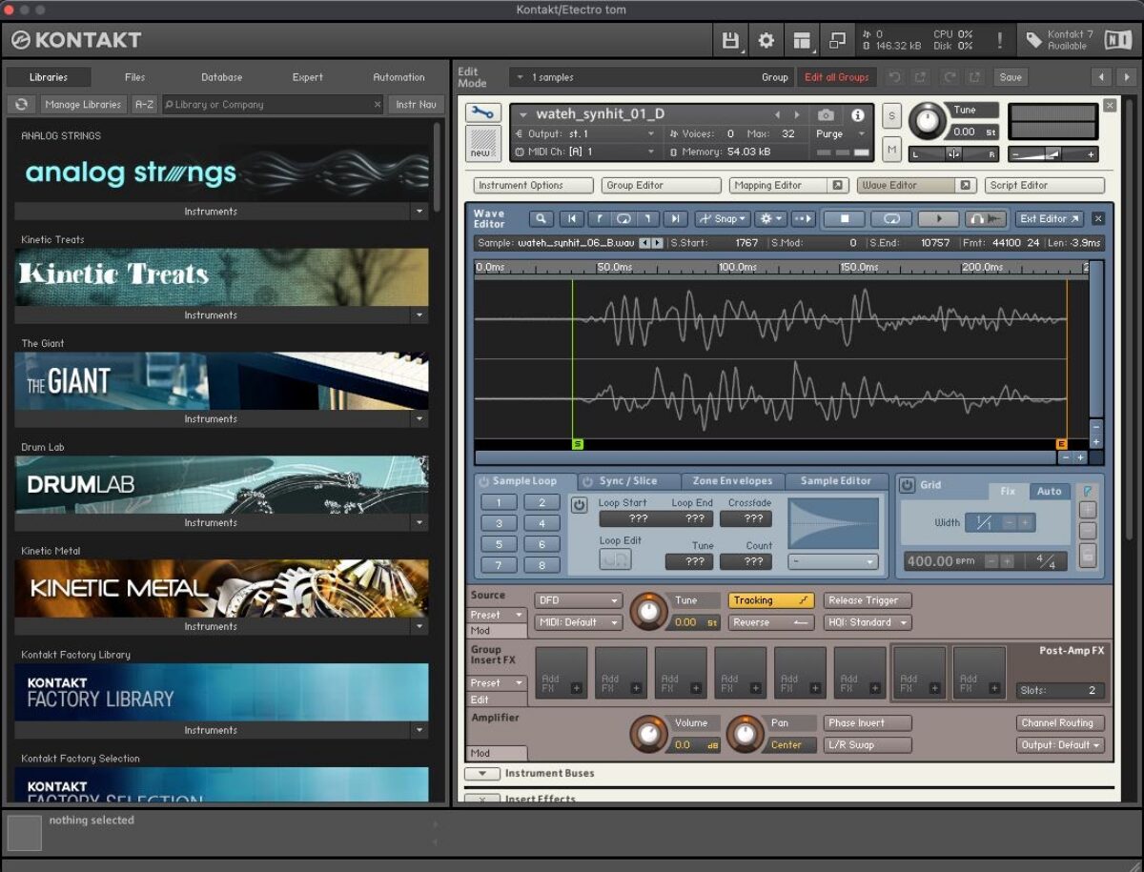Enable Phase Invert
This screenshot has width=1144, height=872.
[868, 722]
